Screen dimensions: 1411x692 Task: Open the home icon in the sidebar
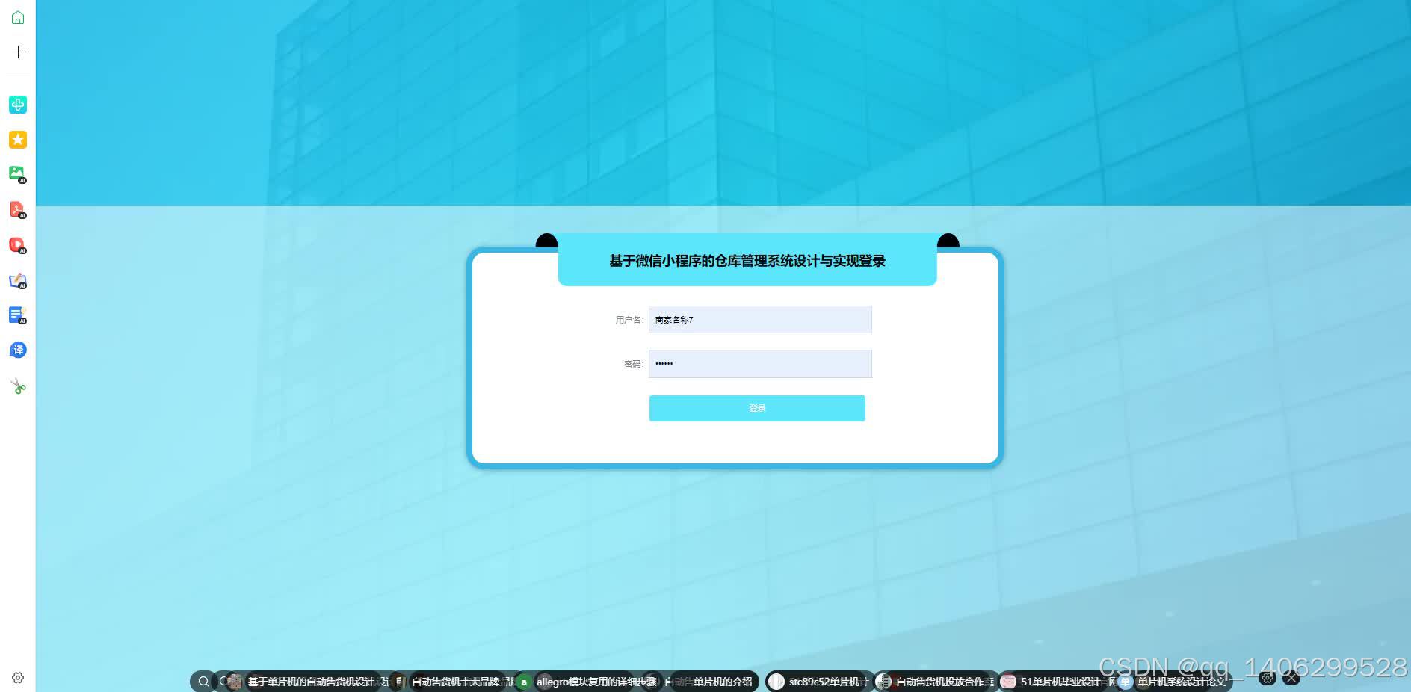click(18, 17)
